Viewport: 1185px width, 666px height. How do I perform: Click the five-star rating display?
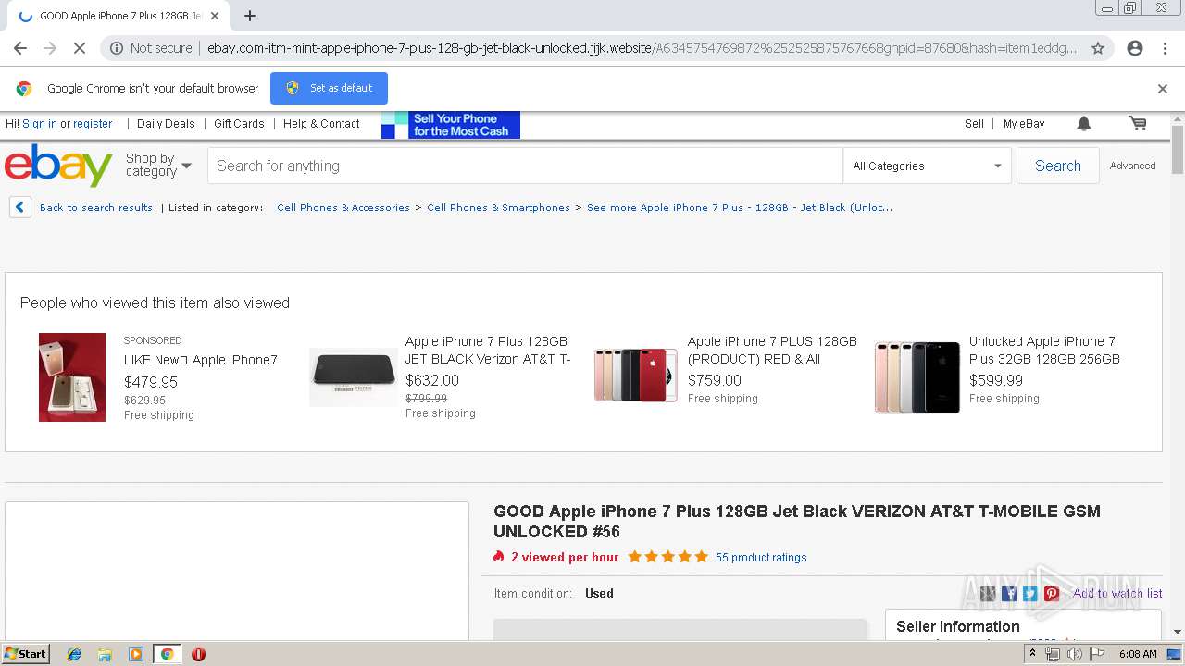click(x=668, y=557)
